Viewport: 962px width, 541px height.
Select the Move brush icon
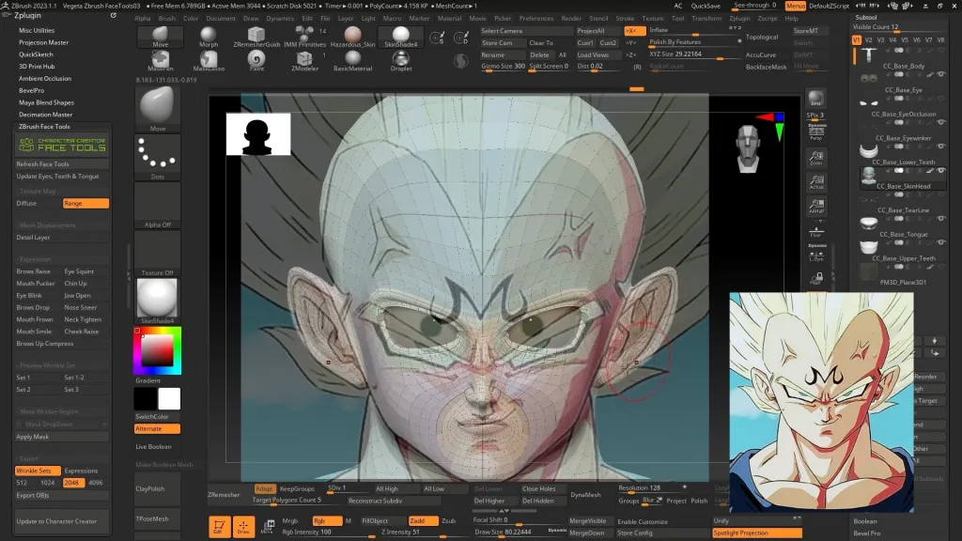(x=160, y=37)
